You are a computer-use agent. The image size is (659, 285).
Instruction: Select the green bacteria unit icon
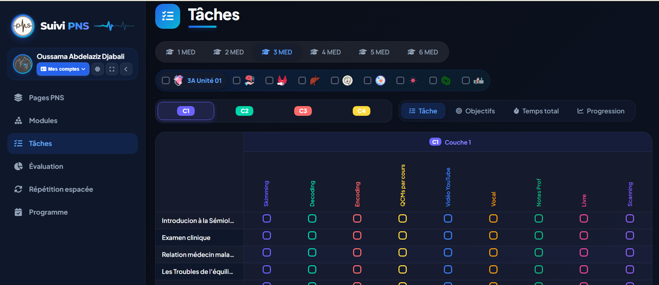446,80
